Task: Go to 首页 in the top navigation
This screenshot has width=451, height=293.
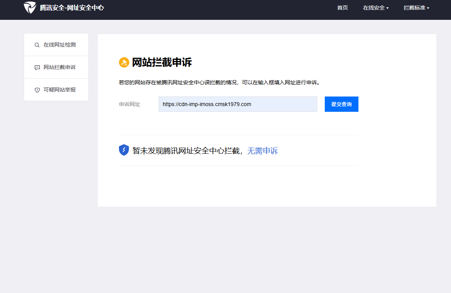Action: (342, 8)
